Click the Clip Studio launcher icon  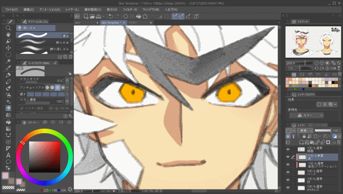tap(77, 16)
